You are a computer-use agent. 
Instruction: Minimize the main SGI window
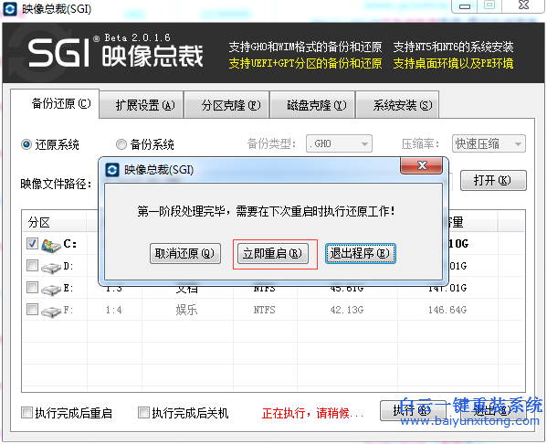[x=464, y=5]
